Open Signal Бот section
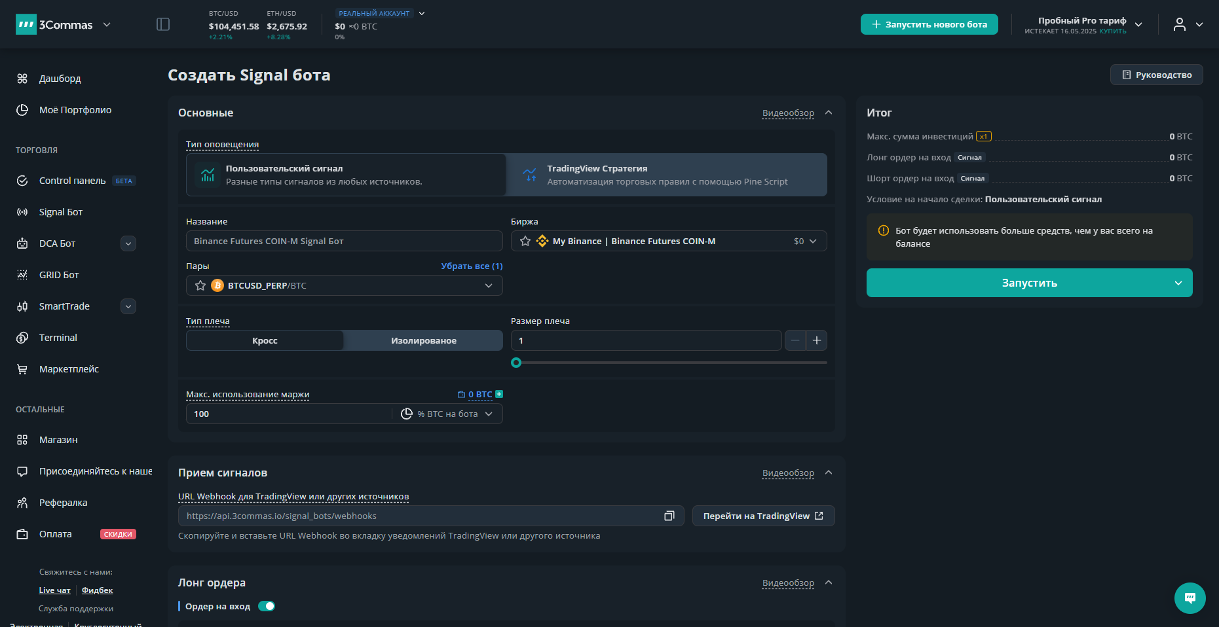 pyautogui.click(x=61, y=212)
